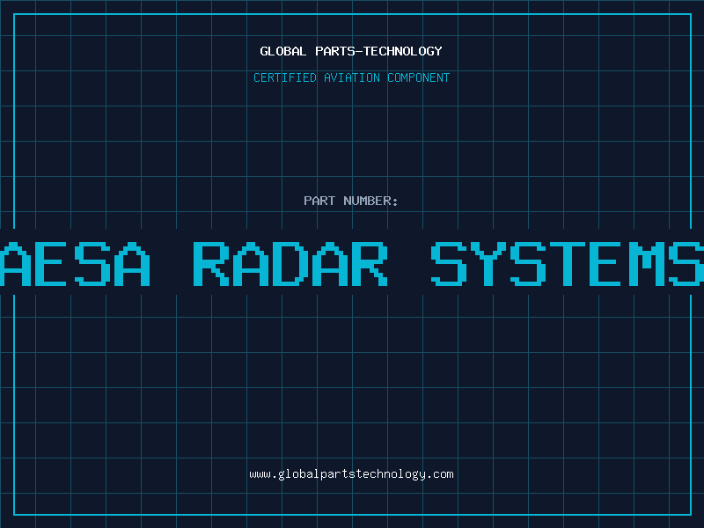Click the AESA RADAR SYSTEMS banner text
Viewport: 704px width, 528px height.
(352, 264)
